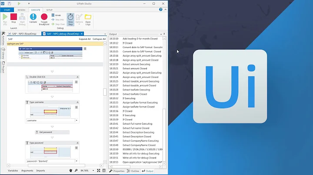Validate the workflow
This screenshot has width=313, height=175.
tap(33, 19)
